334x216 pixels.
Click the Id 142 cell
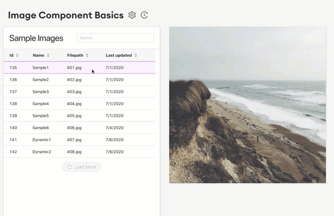(13, 152)
